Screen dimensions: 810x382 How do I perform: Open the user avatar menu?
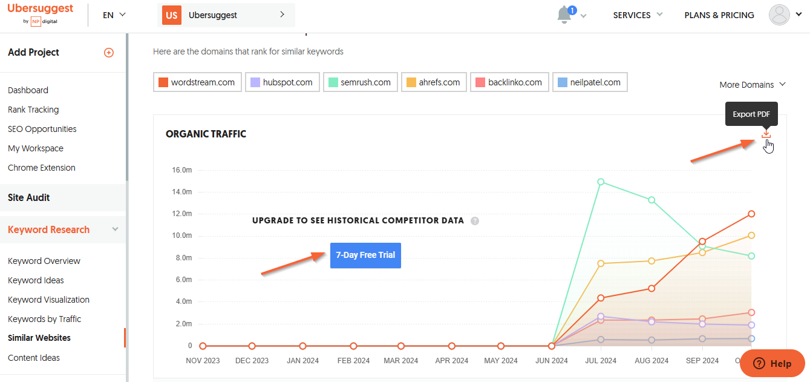pyautogui.click(x=779, y=15)
